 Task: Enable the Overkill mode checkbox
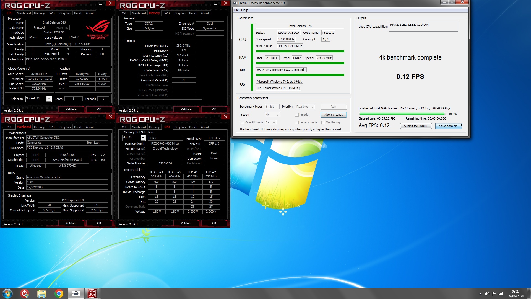click(243, 122)
